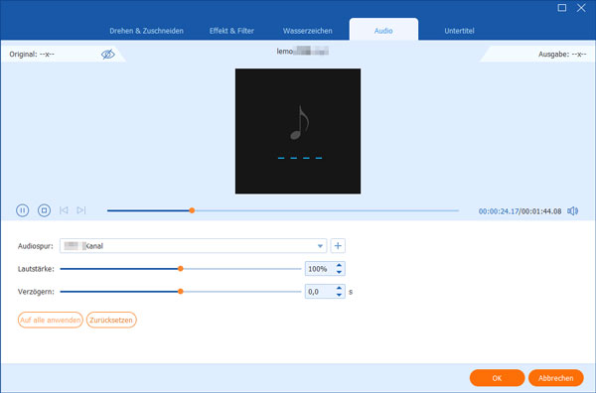Go to Drehen & Zuschneiden tab

click(x=146, y=31)
